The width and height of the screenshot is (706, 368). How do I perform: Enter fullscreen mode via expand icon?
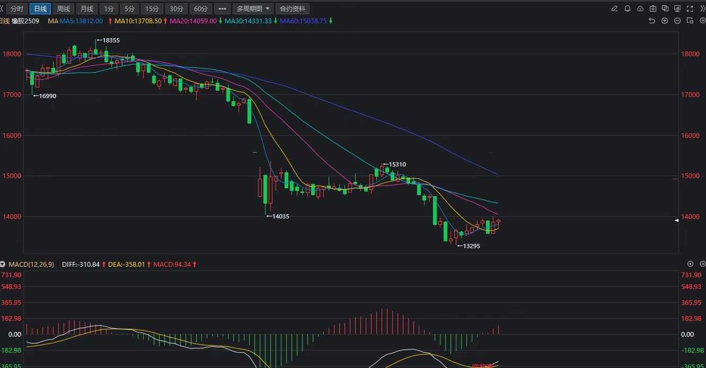point(691,8)
